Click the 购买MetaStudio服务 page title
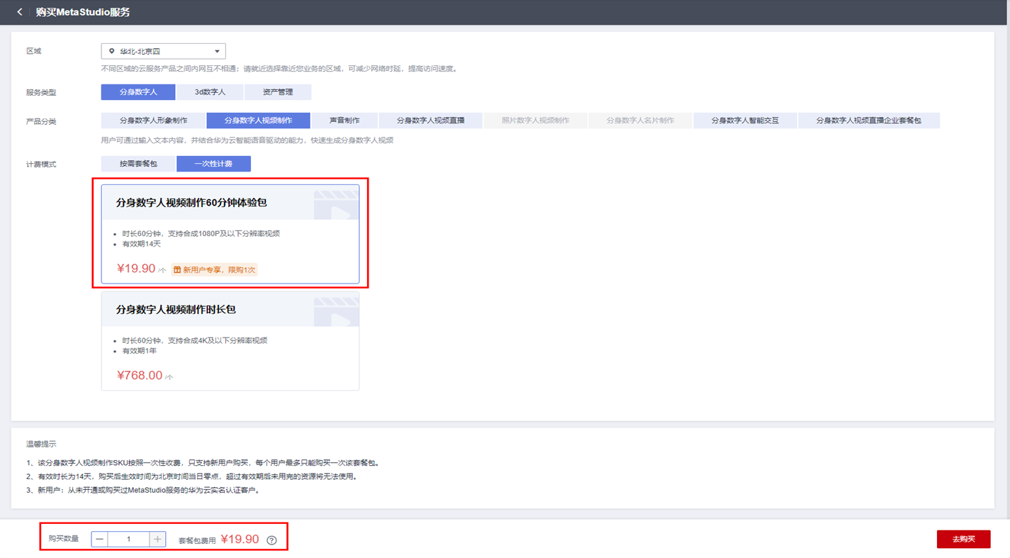 (83, 12)
